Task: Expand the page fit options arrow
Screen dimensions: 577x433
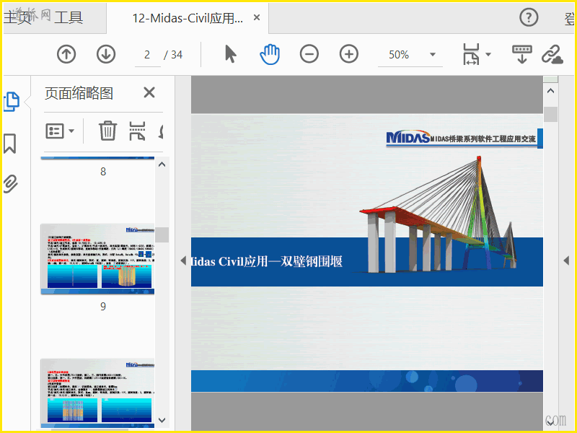Action: 488,55
